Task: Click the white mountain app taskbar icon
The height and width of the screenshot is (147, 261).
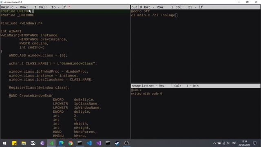Action: [33, 143]
